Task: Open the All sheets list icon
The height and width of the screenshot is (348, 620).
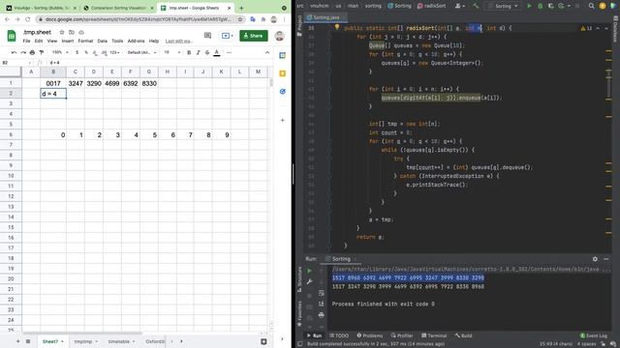Action: pyautogui.click(x=28, y=341)
